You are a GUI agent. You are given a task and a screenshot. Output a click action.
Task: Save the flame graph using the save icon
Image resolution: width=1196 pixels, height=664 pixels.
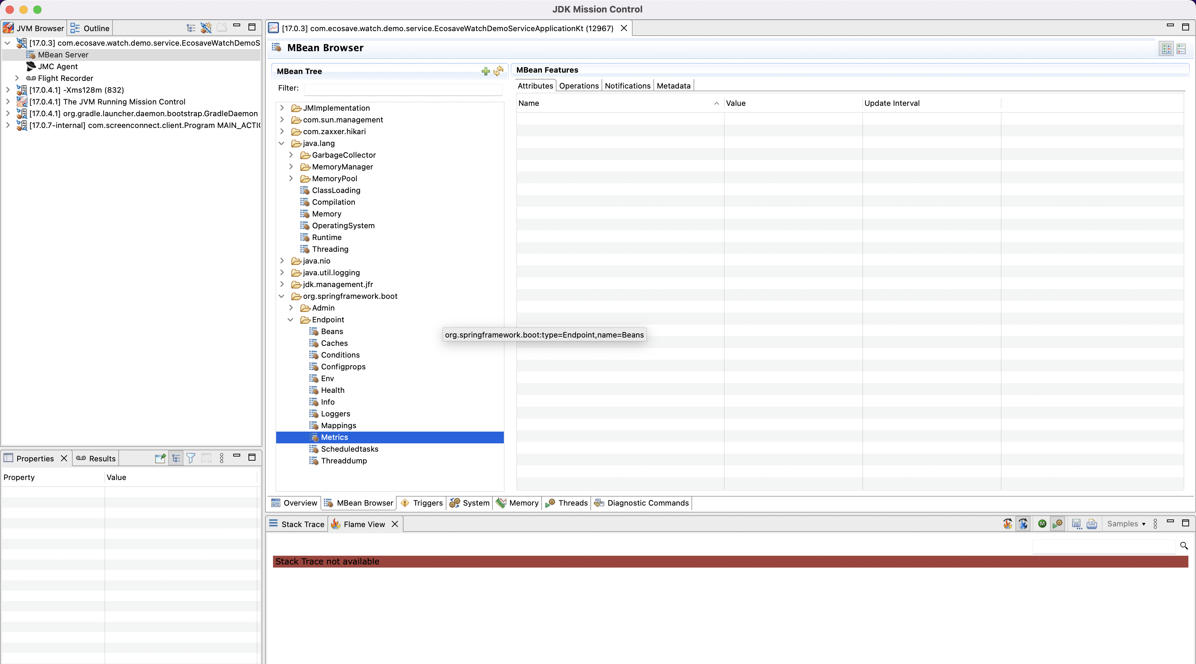[1076, 524]
